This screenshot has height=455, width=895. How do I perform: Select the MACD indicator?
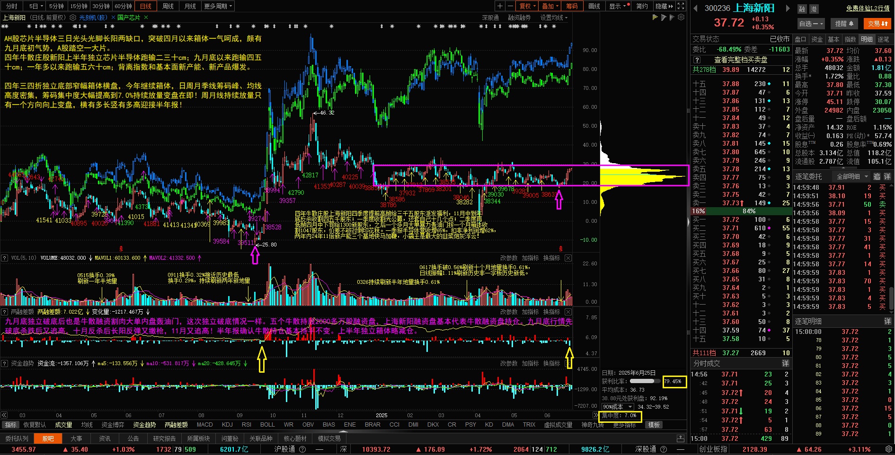[204, 425]
